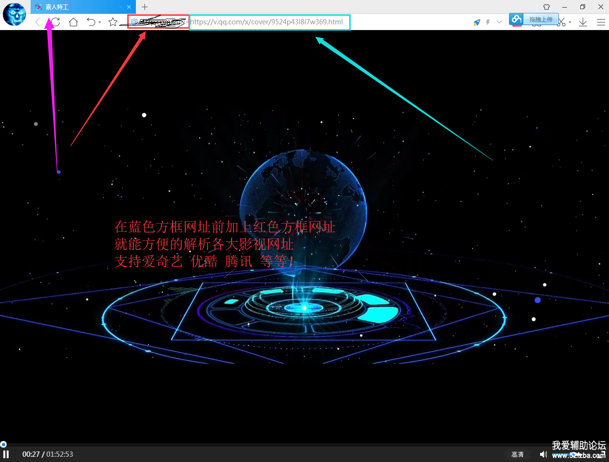Click the browser Back arrow
The width and height of the screenshot is (609, 462).
[x=38, y=22]
